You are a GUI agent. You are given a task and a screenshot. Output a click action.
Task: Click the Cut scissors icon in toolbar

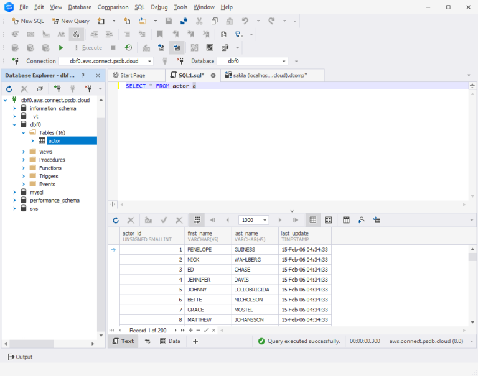tap(199, 21)
